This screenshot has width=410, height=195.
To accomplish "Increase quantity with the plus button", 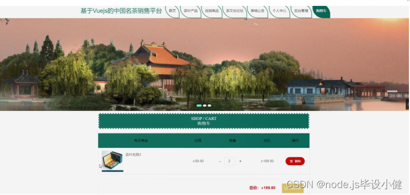I will click(x=240, y=161).
